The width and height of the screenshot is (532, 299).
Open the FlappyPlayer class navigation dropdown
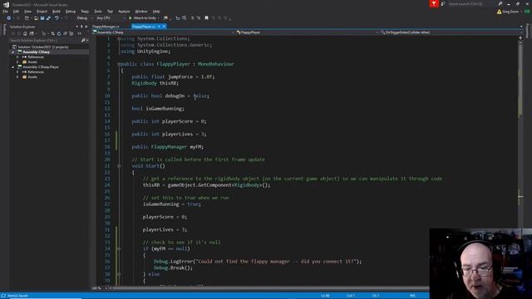(x=307, y=32)
